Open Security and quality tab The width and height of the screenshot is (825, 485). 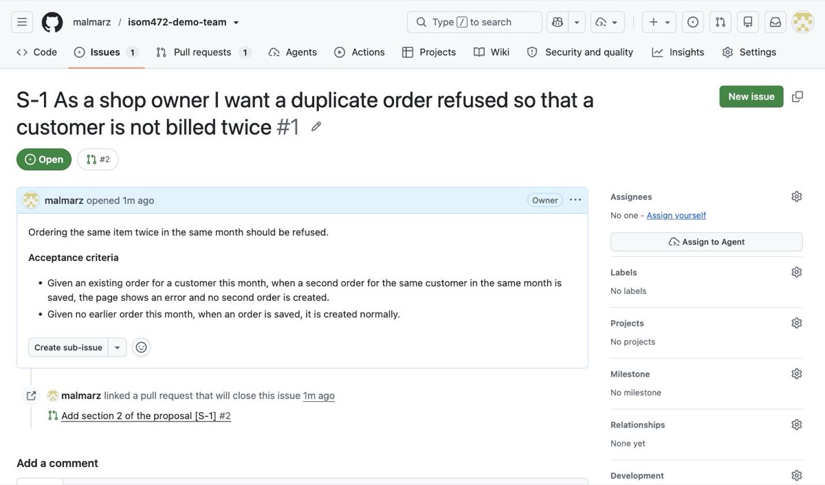[580, 52]
